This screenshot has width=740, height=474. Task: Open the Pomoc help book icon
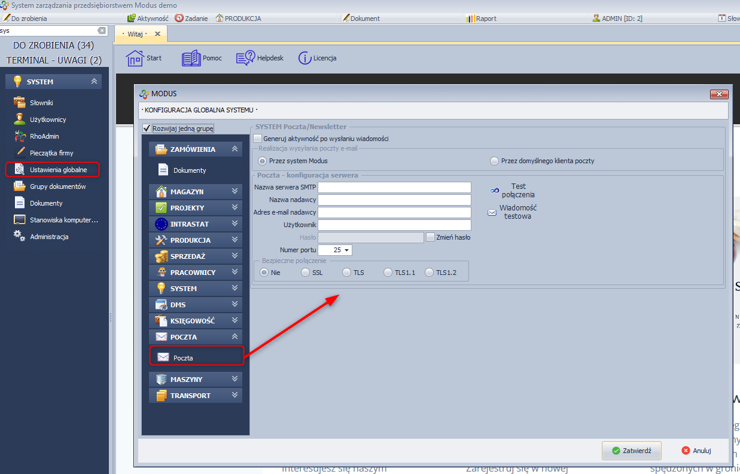191,58
